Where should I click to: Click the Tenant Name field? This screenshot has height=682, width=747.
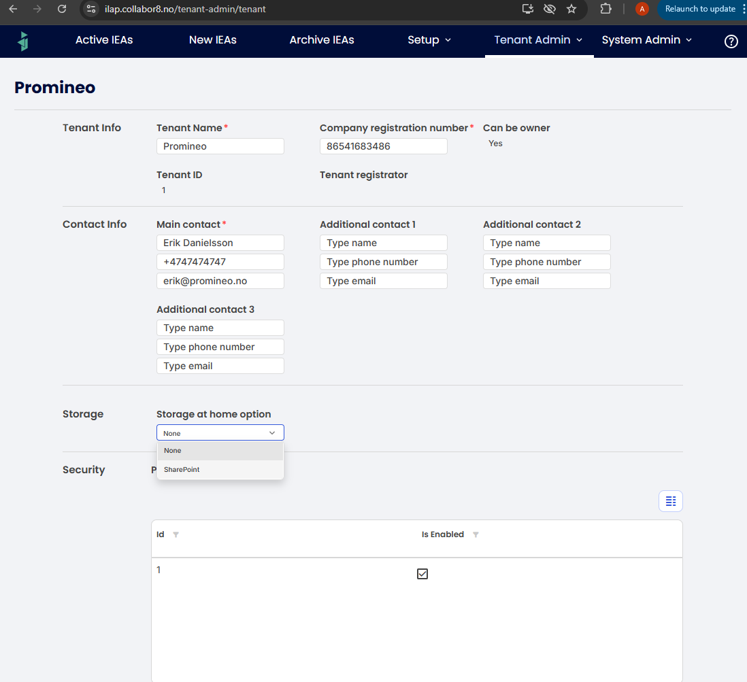coord(220,146)
